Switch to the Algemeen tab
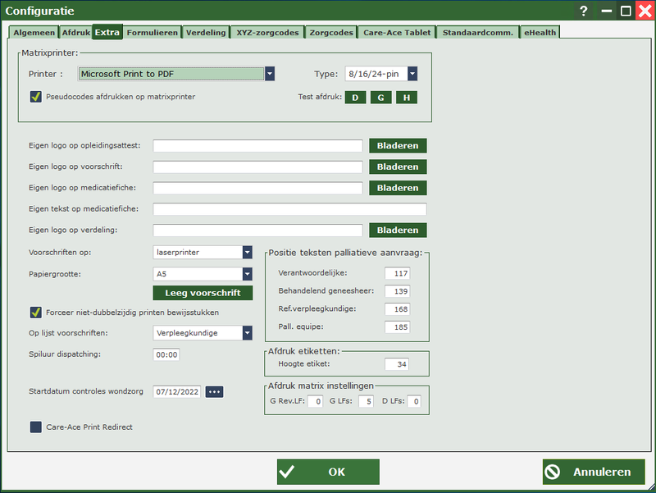The width and height of the screenshot is (656, 493). (x=34, y=33)
